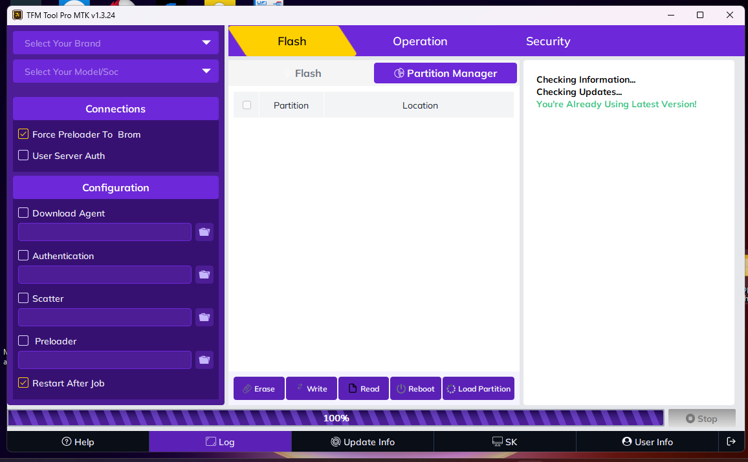
Task: Expand the Select Your Model/Soc dropdown
Action: click(116, 72)
